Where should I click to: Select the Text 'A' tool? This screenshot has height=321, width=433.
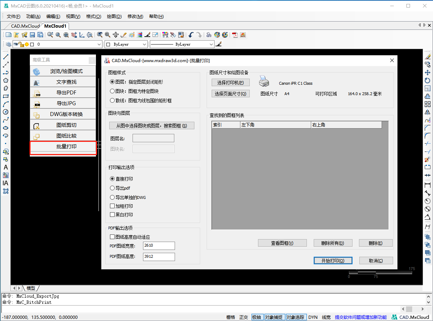[6, 167]
